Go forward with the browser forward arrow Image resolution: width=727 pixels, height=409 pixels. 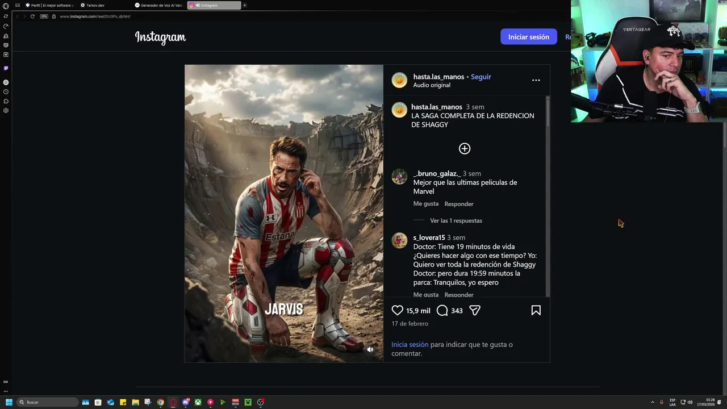coord(24,16)
